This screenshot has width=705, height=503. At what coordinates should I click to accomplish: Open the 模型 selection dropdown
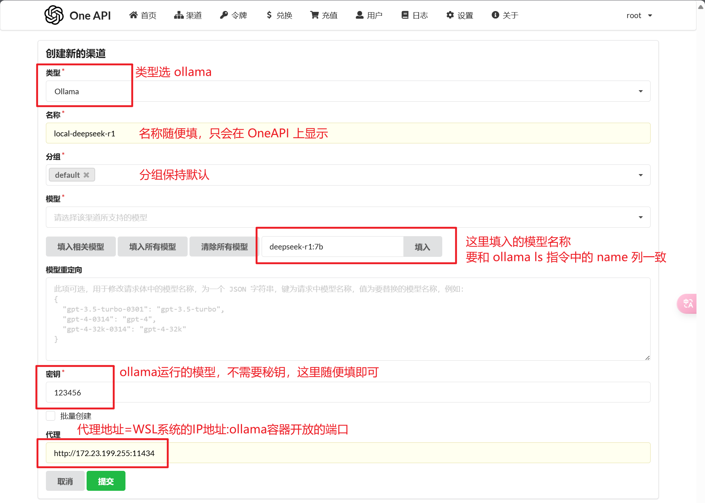(x=348, y=217)
